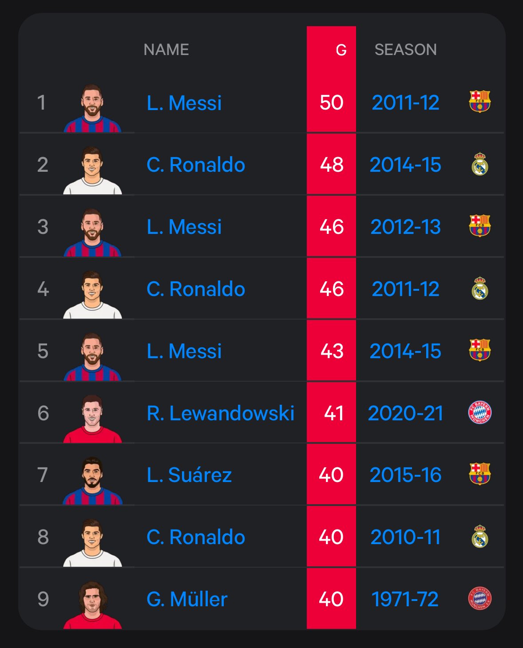Select the G. Müller avatar portrait
Viewport: 523px width, 648px height.
click(92, 605)
